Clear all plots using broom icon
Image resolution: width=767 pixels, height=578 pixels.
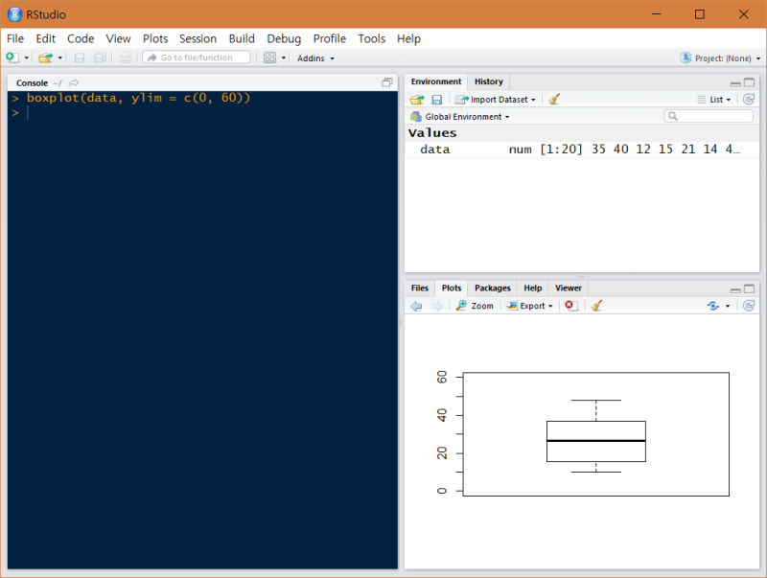[596, 306]
